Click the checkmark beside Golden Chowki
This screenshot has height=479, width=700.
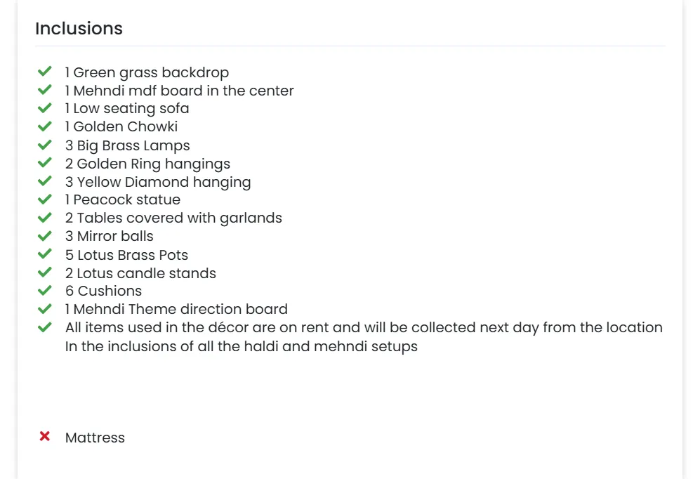[x=45, y=126]
